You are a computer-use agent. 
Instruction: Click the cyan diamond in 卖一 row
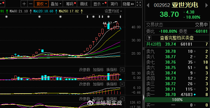point(195,94)
